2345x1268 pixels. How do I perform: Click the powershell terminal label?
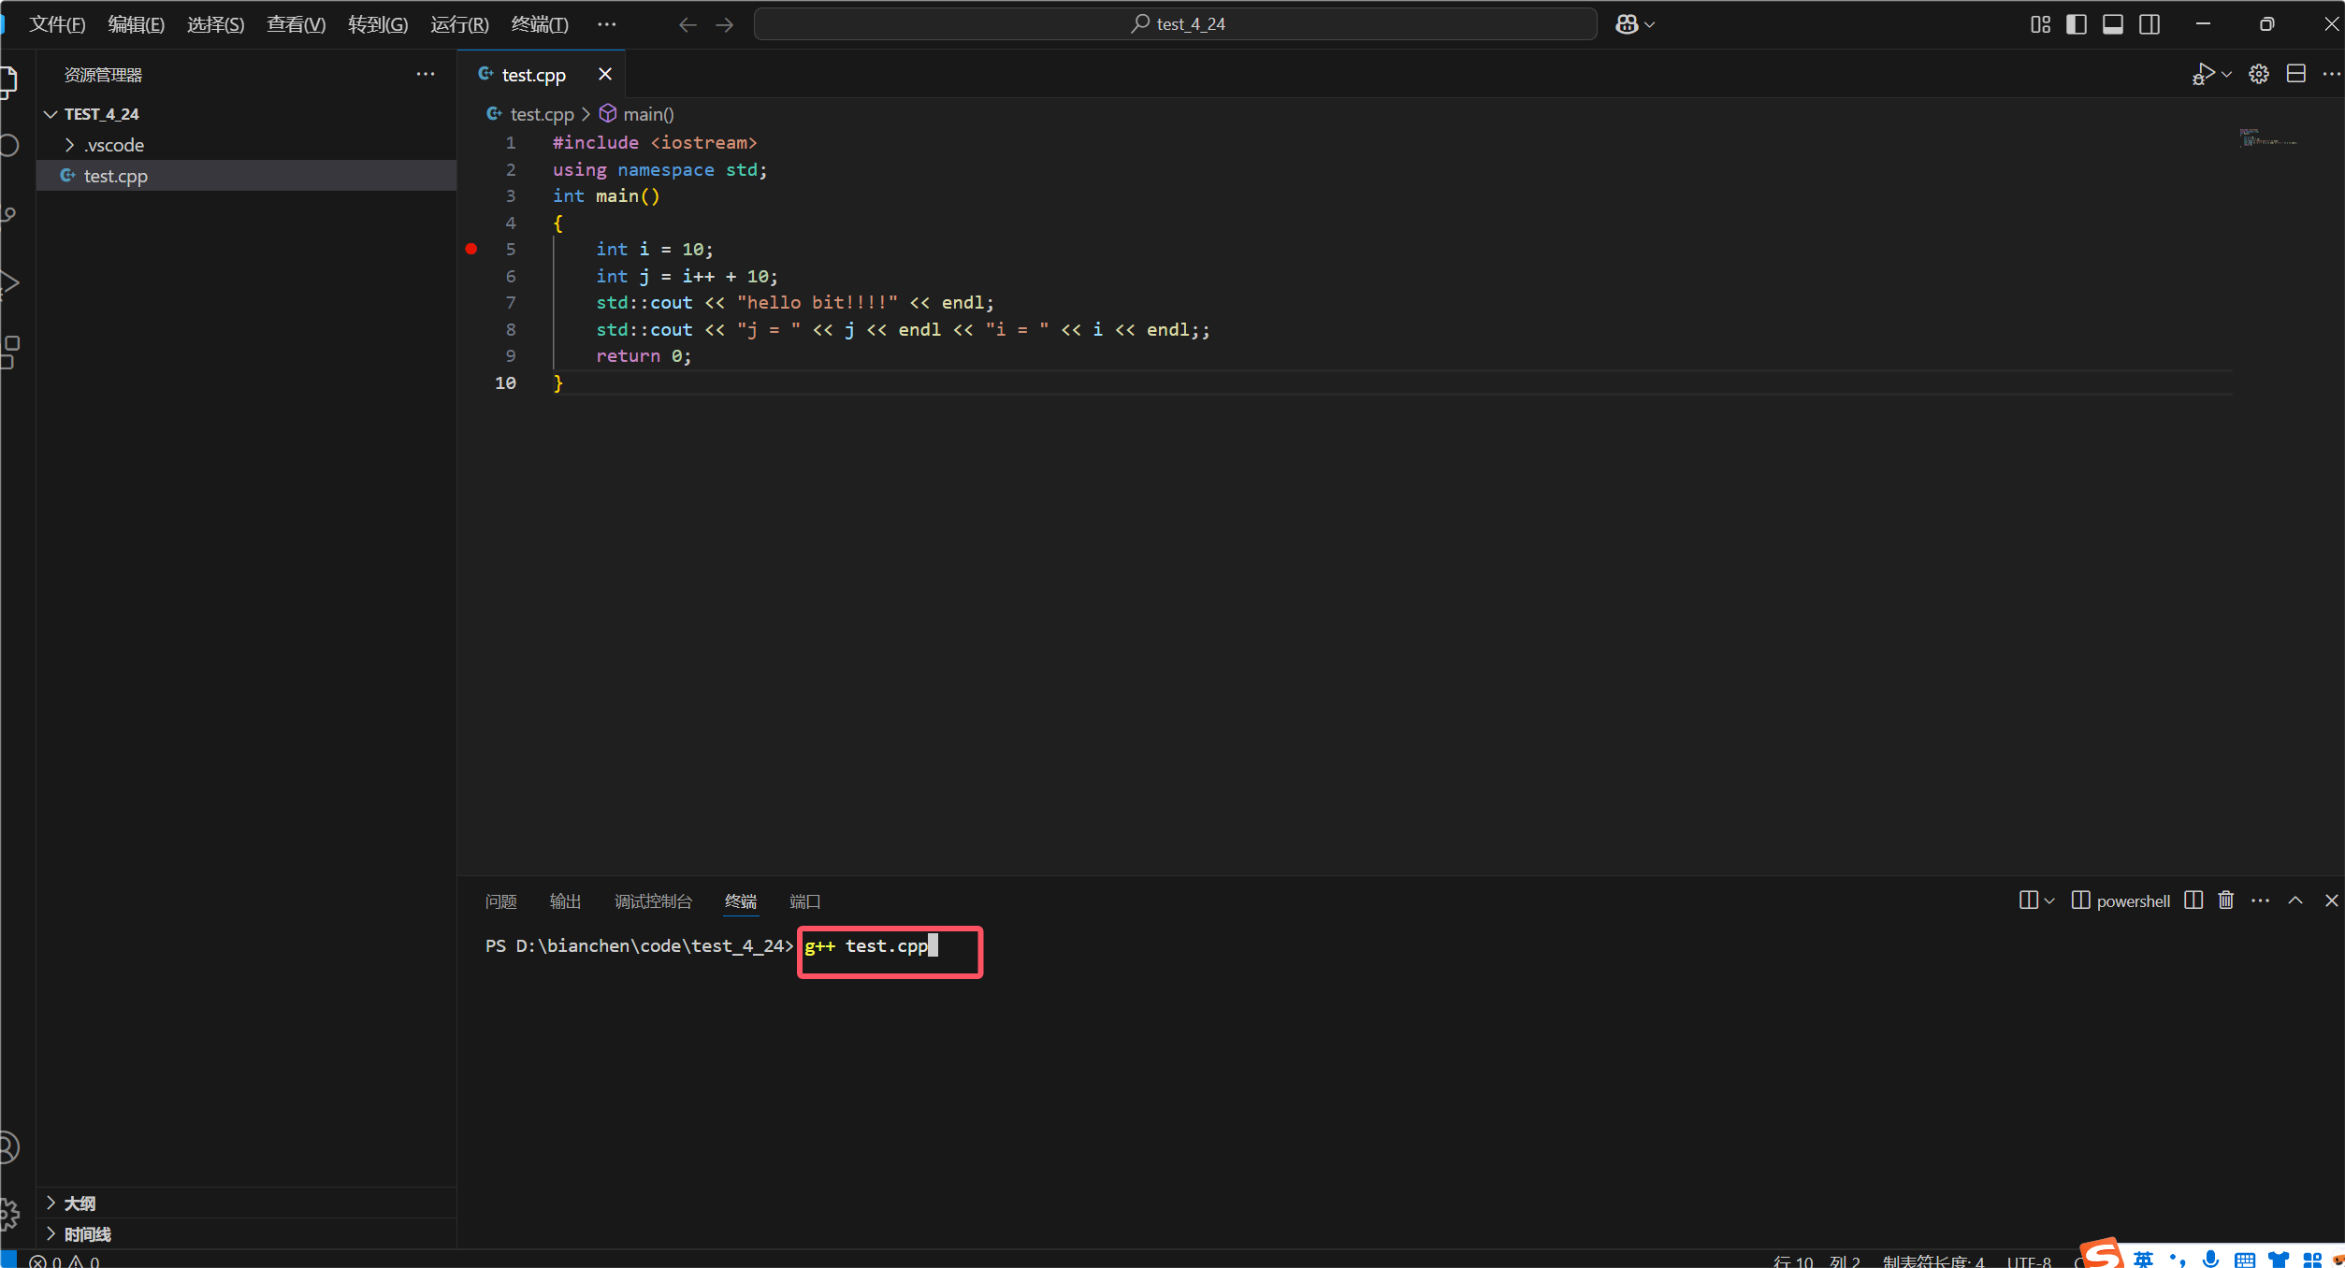(2132, 901)
